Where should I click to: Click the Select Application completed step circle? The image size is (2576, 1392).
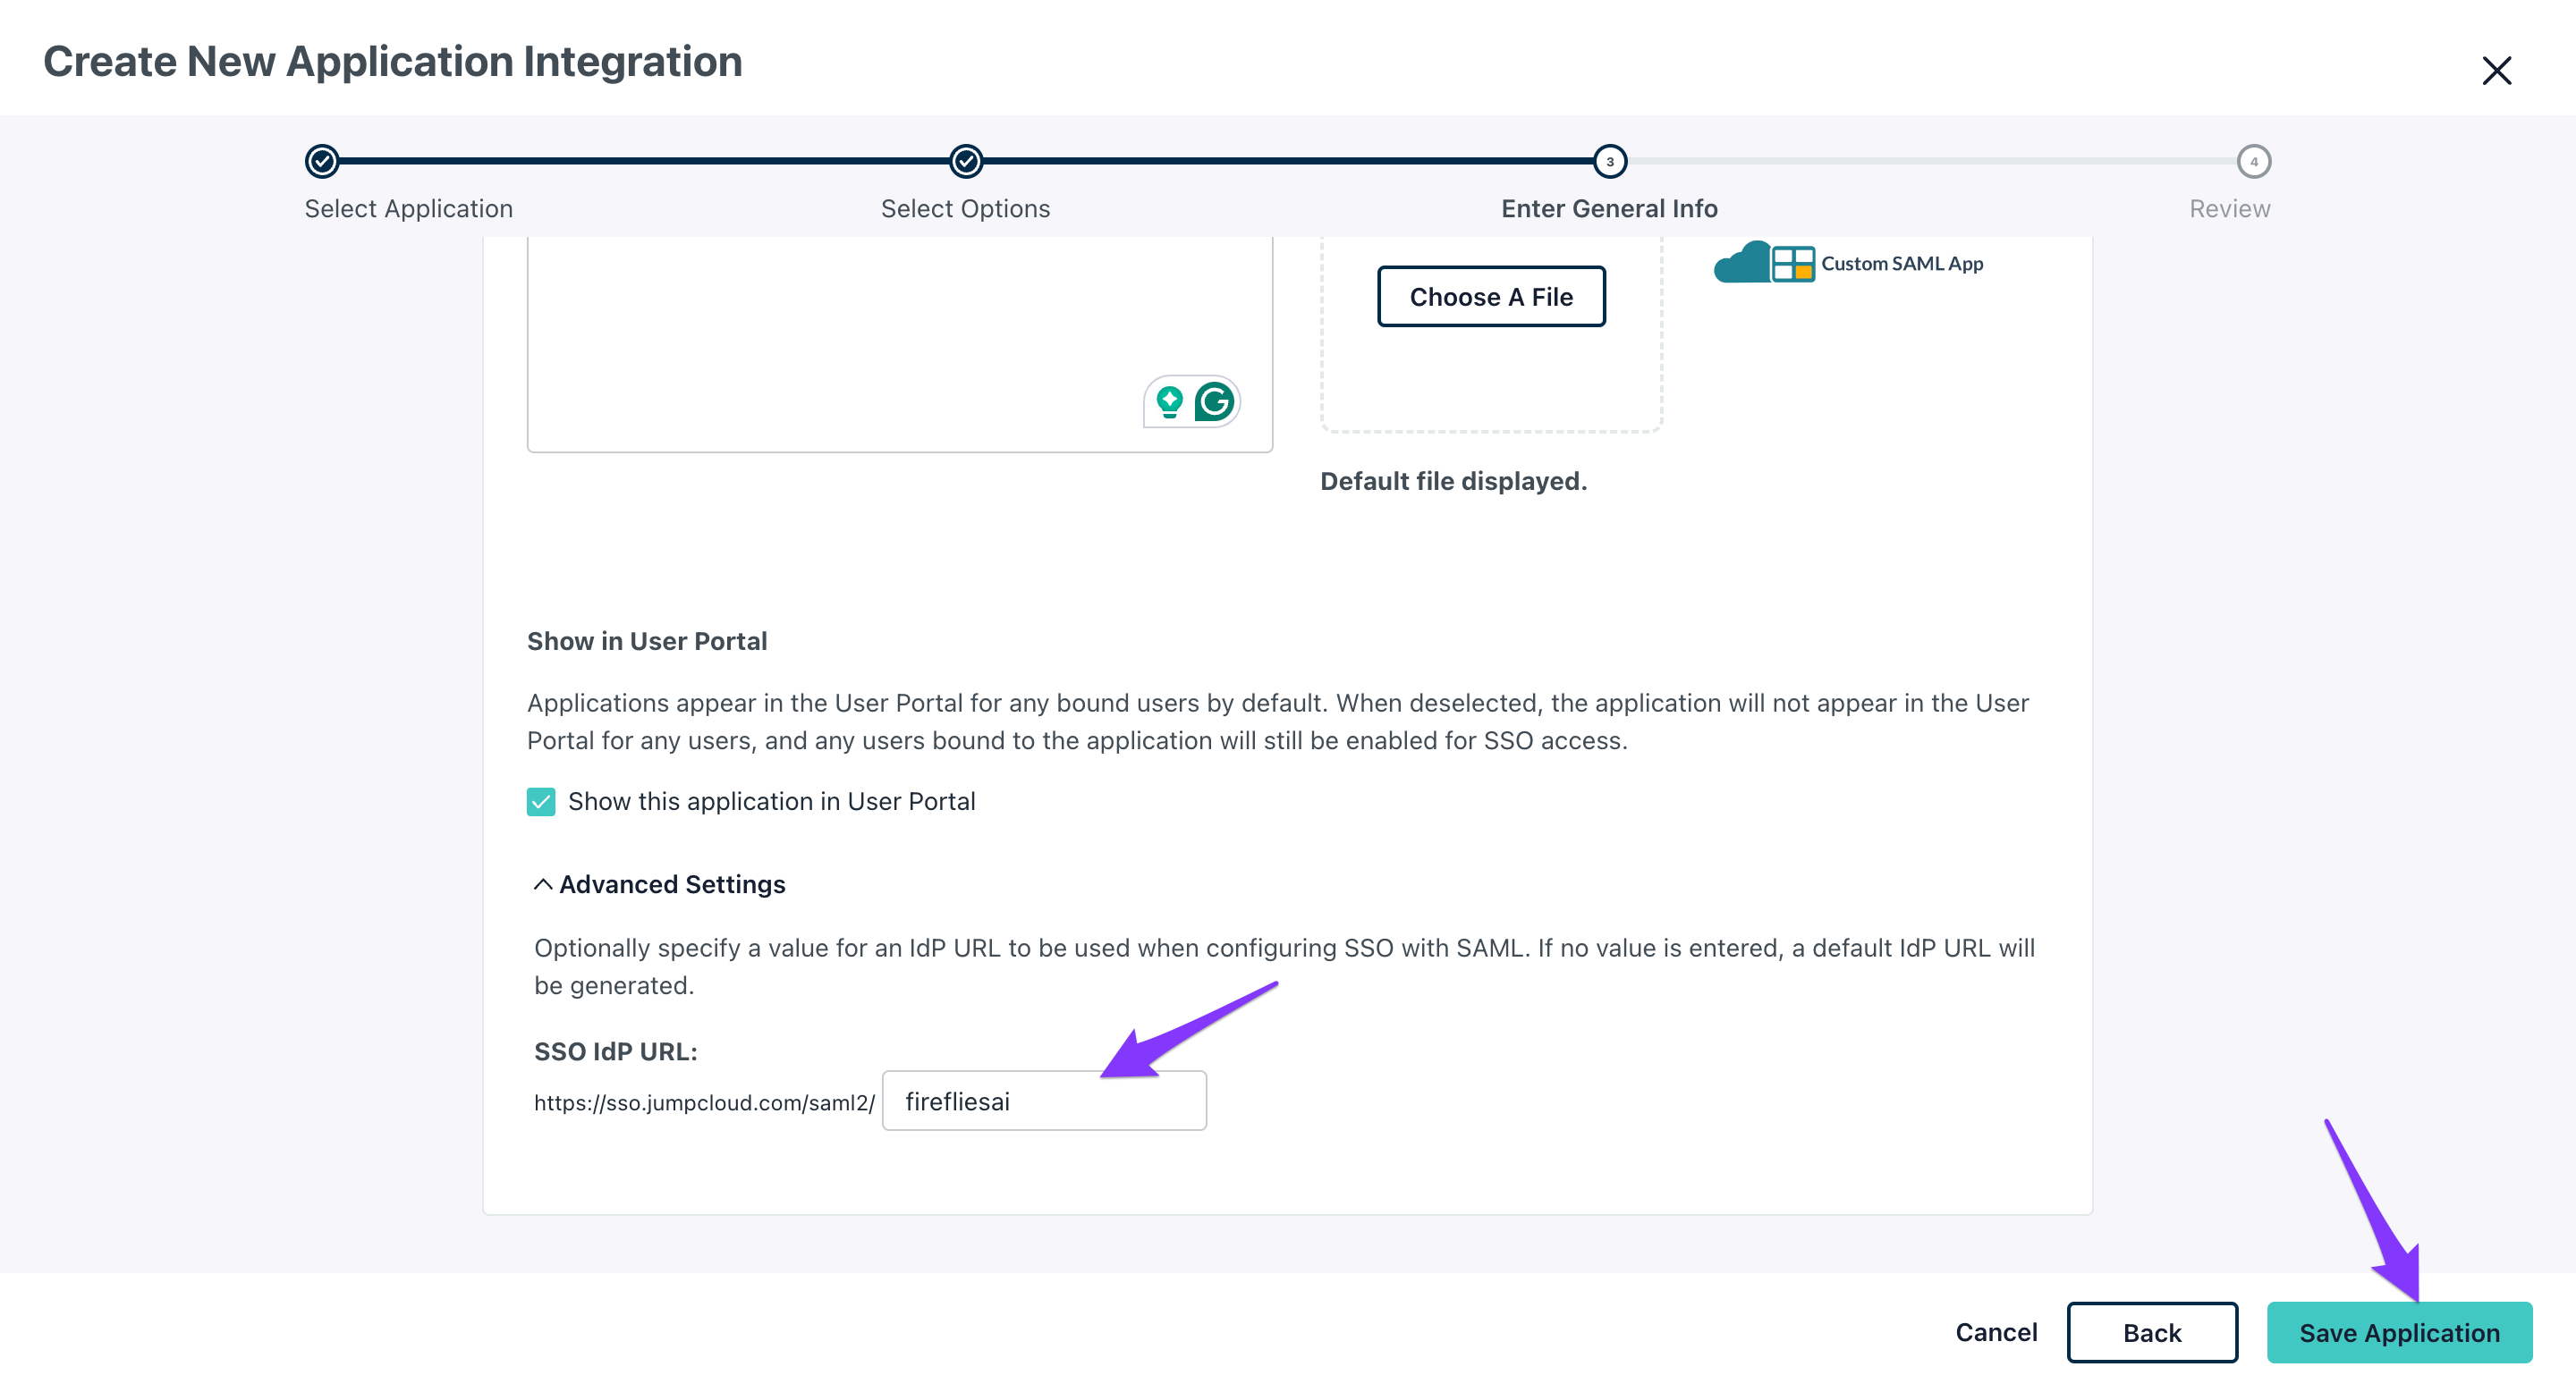pos(322,161)
